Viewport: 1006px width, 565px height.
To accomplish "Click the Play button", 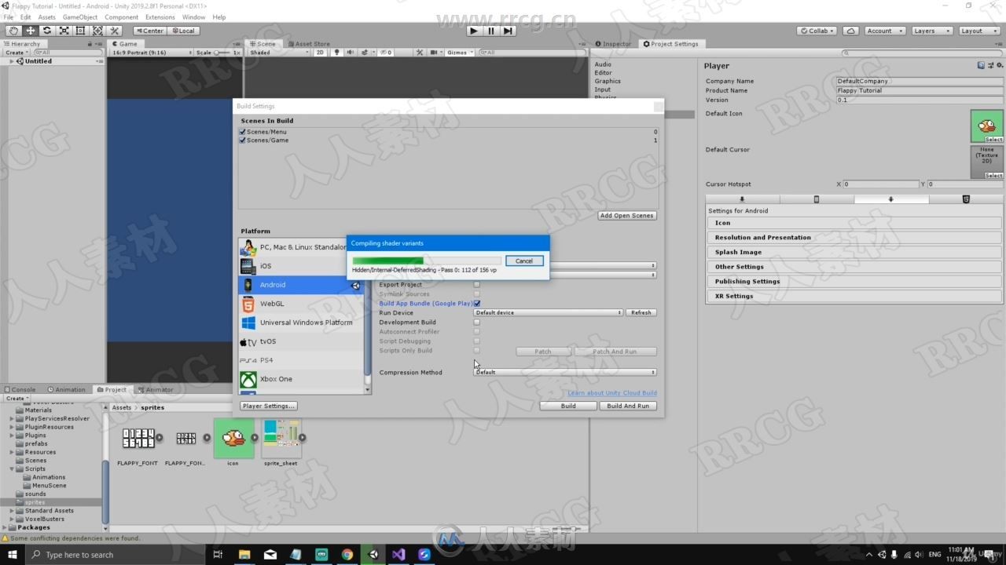I will coord(474,31).
